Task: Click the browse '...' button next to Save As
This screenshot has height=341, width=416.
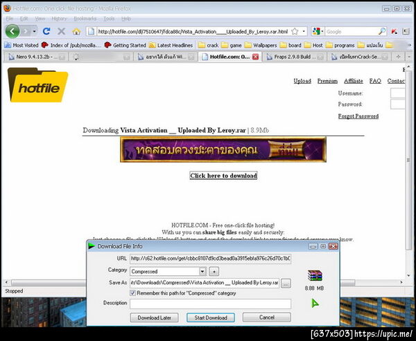Action: tap(286, 284)
